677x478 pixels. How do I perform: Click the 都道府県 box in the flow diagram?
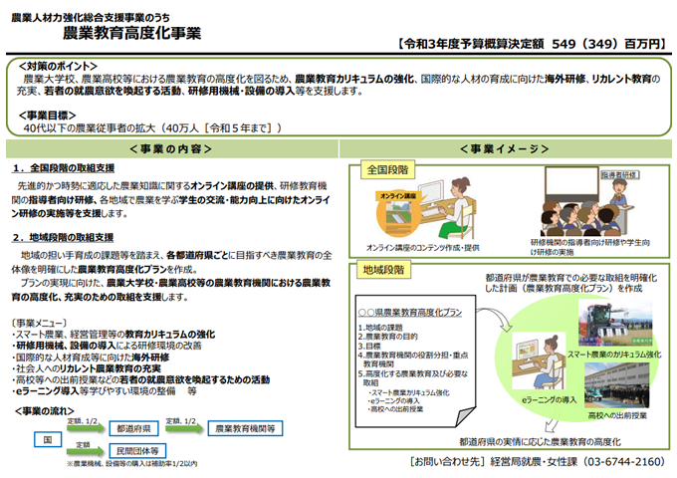(x=133, y=428)
